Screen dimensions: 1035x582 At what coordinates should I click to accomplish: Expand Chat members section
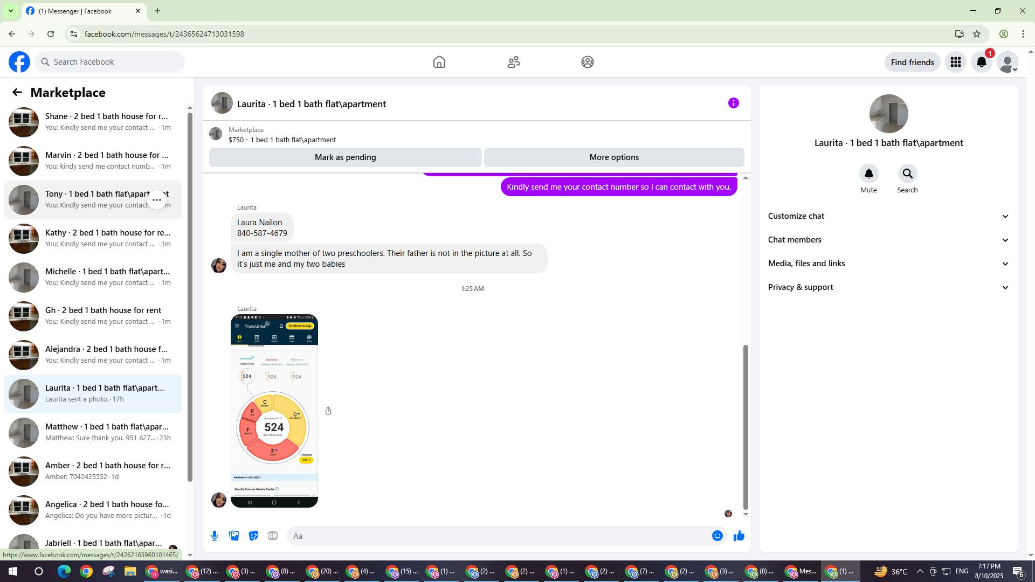click(x=888, y=240)
